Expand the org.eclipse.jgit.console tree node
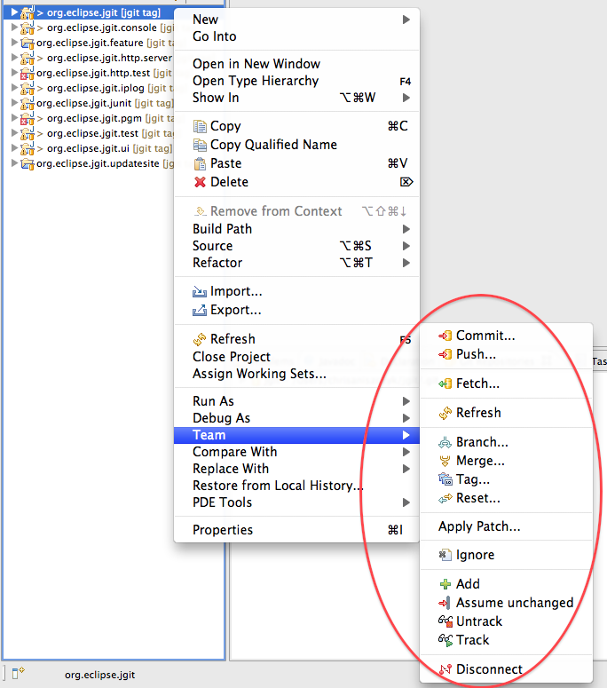 pos(14,28)
